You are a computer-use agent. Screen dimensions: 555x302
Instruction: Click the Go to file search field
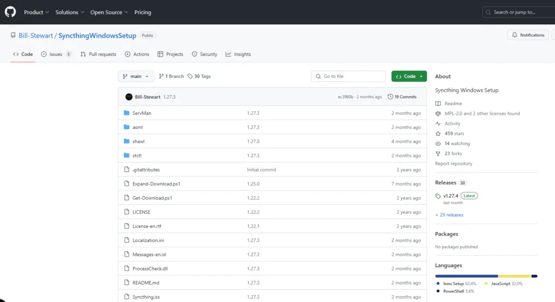tap(349, 76)
